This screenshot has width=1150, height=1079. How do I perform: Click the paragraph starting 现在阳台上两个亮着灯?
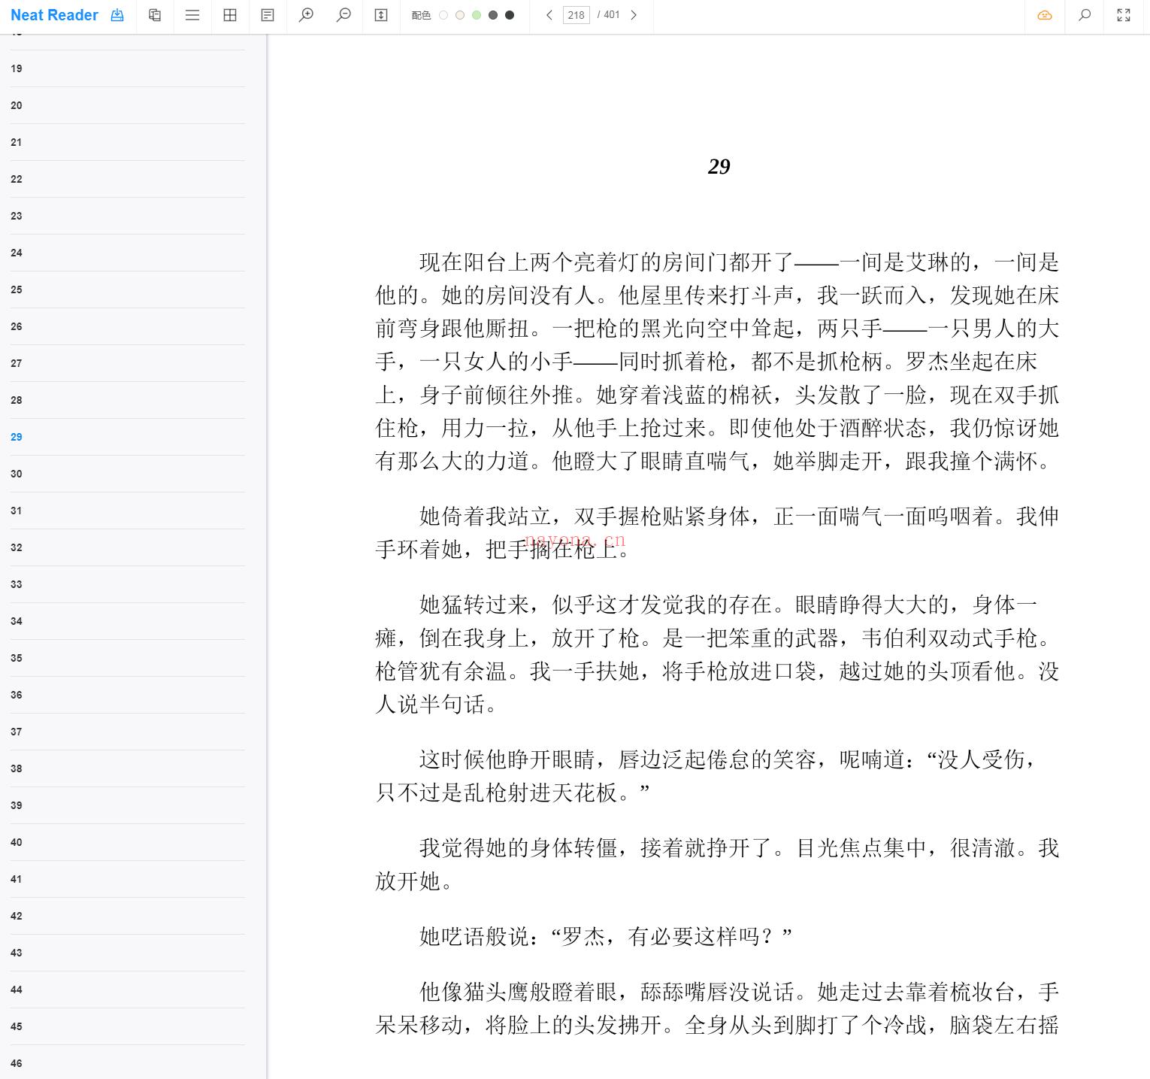tap(718, 362)
